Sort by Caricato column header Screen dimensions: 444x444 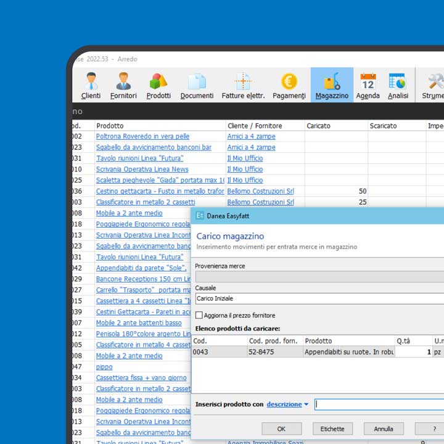(337, 126)
